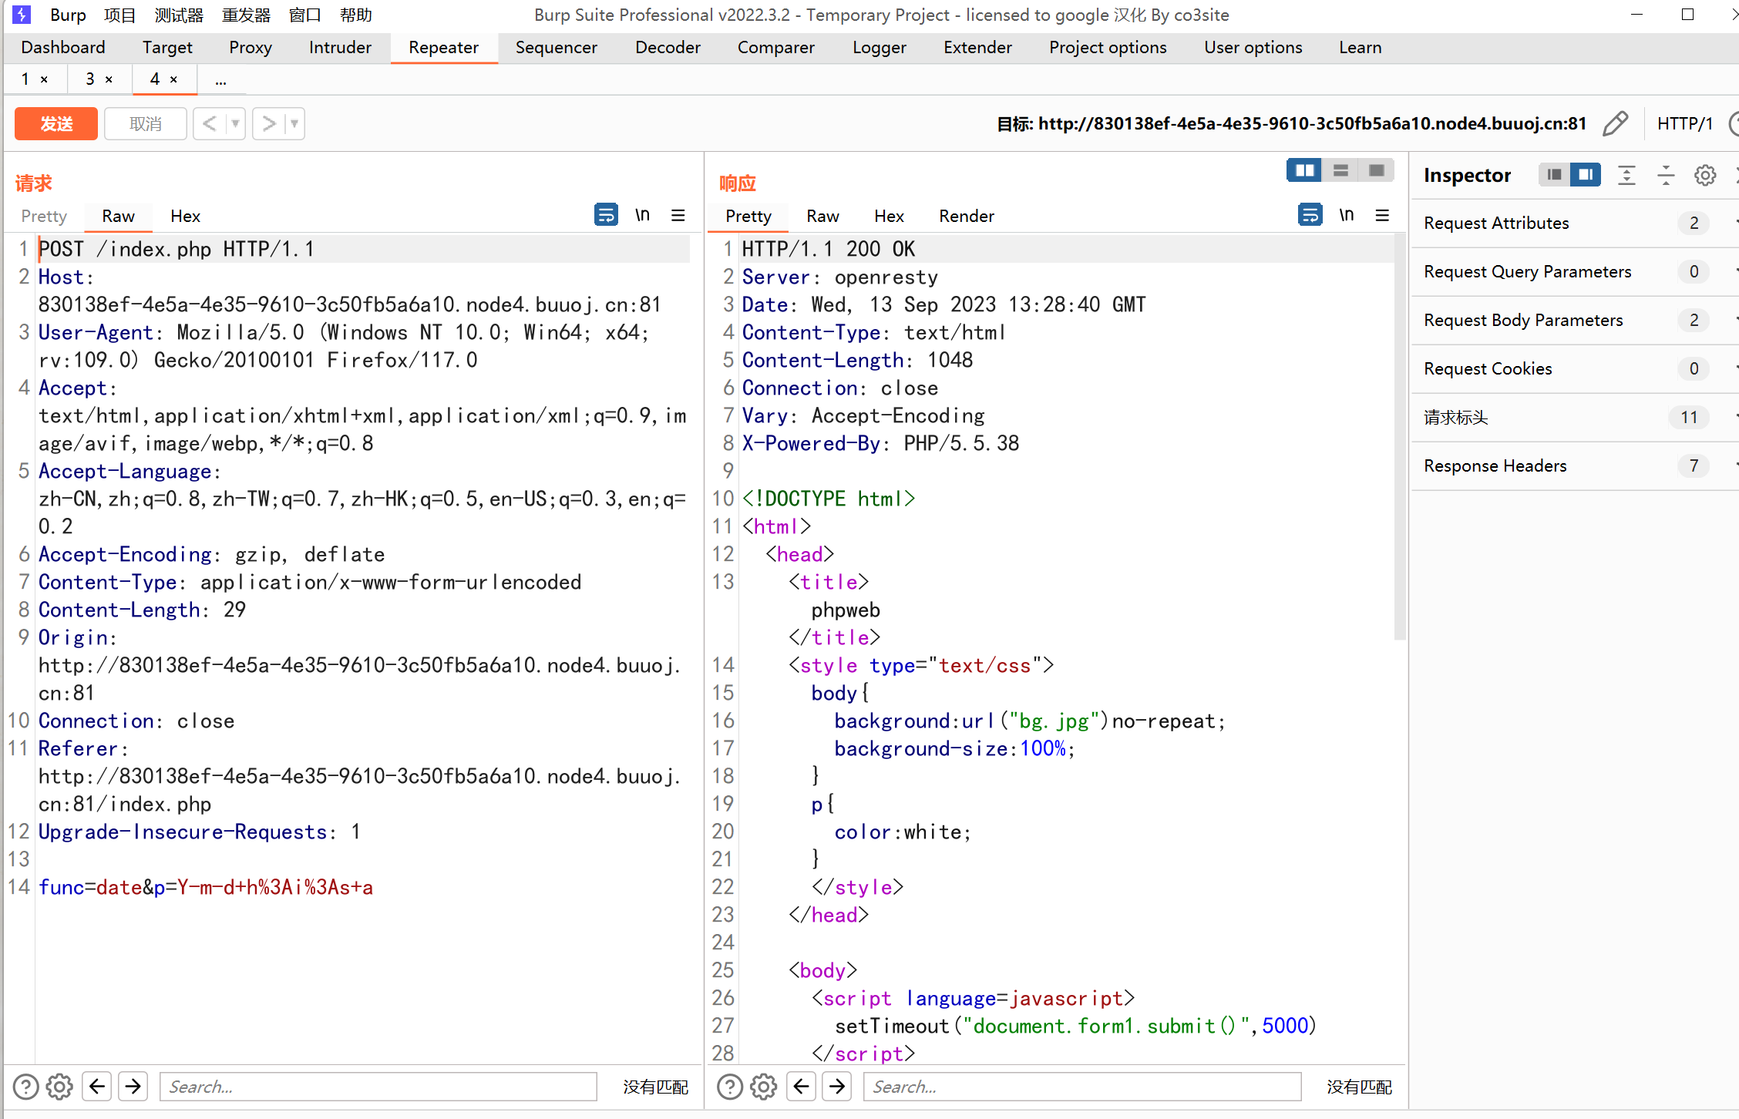Switch to the Proxy tab
The height and width of the screenshot is (1119, 1739).
[251, 47]
